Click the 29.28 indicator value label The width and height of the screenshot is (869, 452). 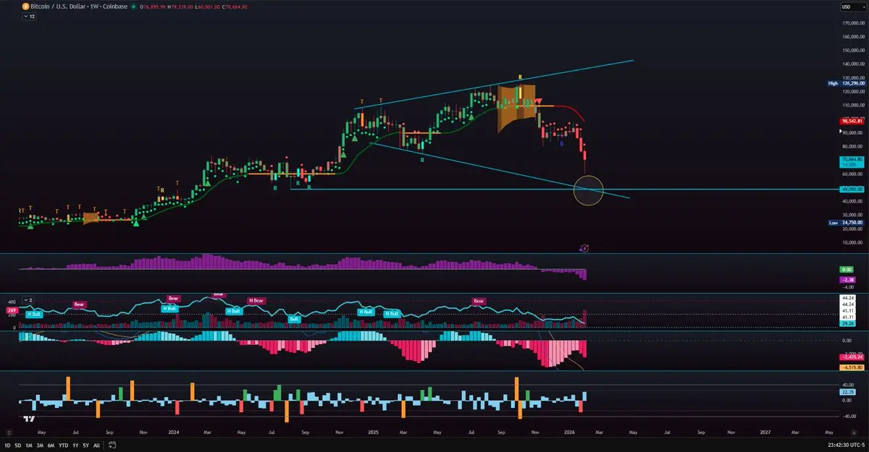click(x=847, y=325)
